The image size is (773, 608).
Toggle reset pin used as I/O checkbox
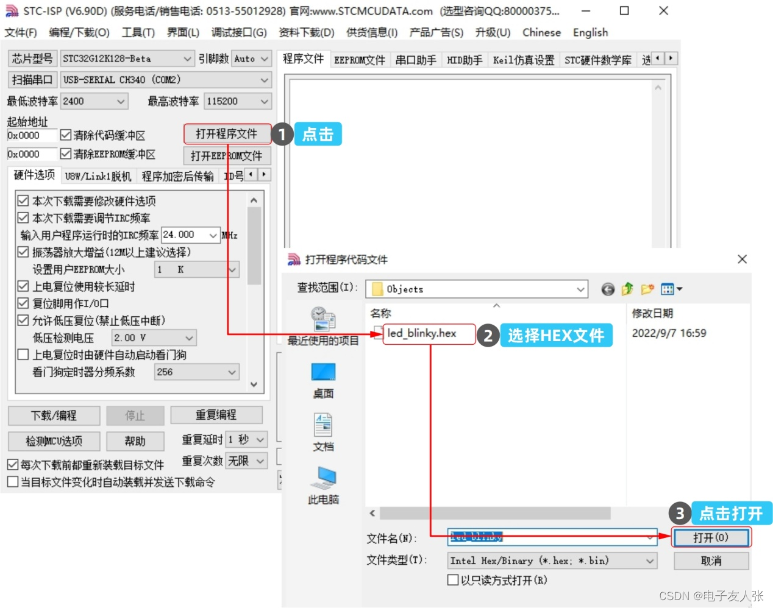[x=23, y=303]
